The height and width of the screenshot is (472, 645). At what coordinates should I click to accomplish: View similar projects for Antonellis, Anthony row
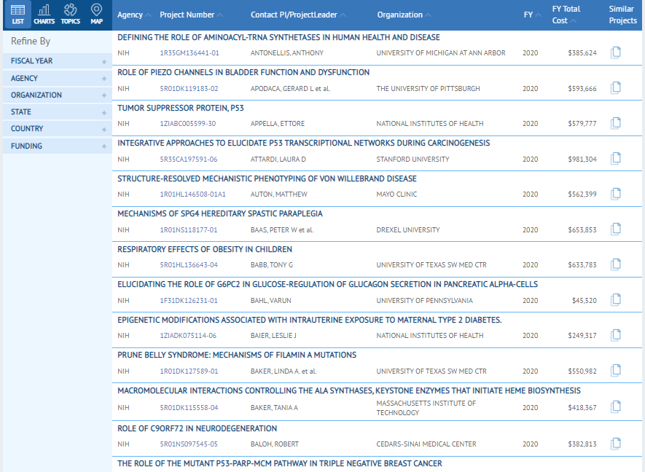(x=615, y=52)
